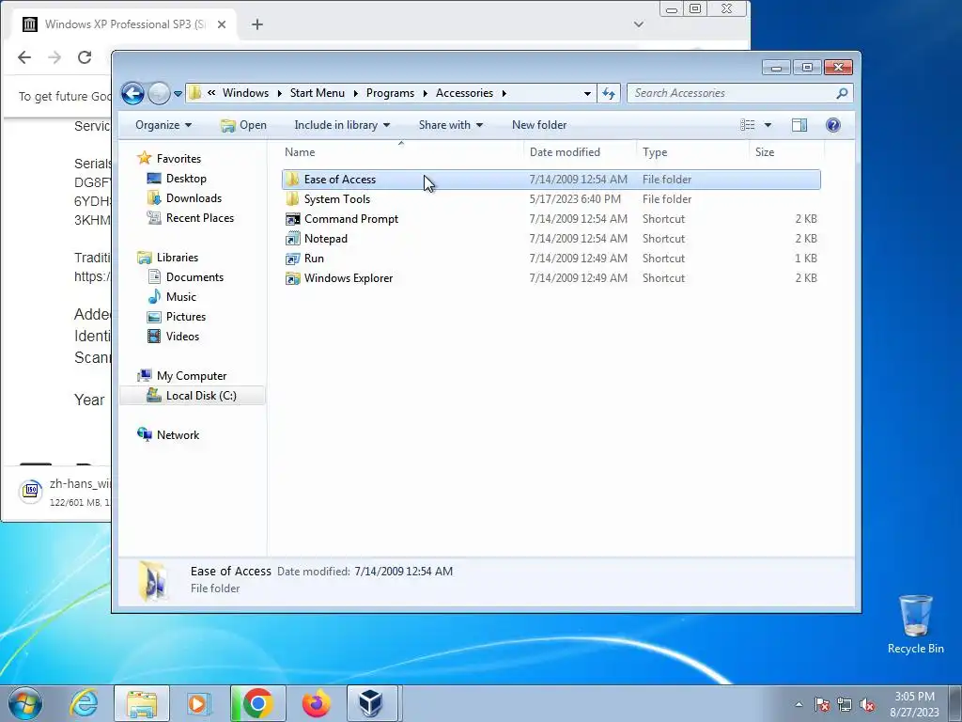
Task: Launch Firefox from the taskbar
Action: tap(316, 703)
